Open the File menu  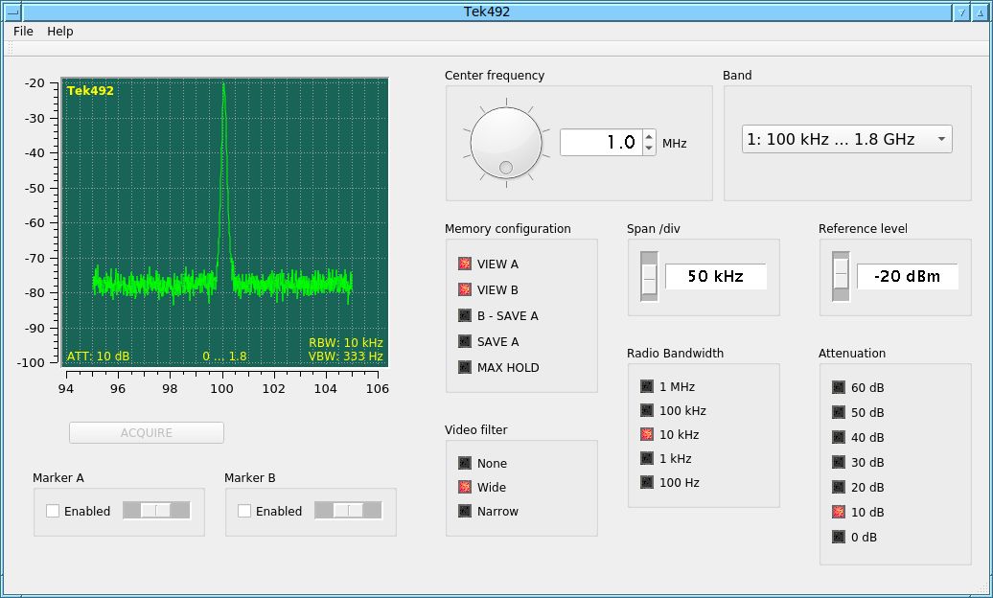[23, 32]
